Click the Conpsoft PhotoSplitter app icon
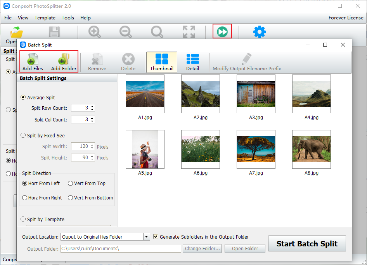This screenshot has width=367, height=265. (7, 6)
